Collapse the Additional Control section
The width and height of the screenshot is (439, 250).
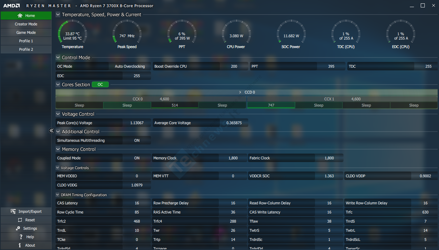(58, 132)
